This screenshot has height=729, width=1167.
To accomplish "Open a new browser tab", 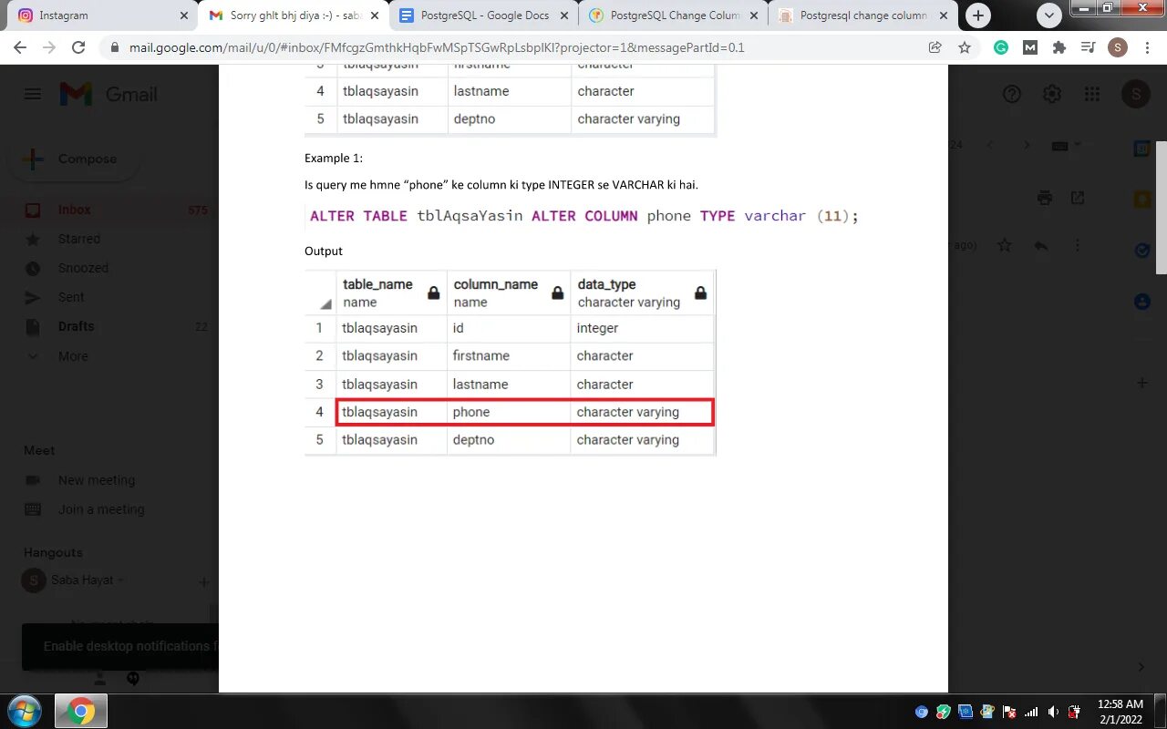I will pyautogui.click(x=978, y=15).
